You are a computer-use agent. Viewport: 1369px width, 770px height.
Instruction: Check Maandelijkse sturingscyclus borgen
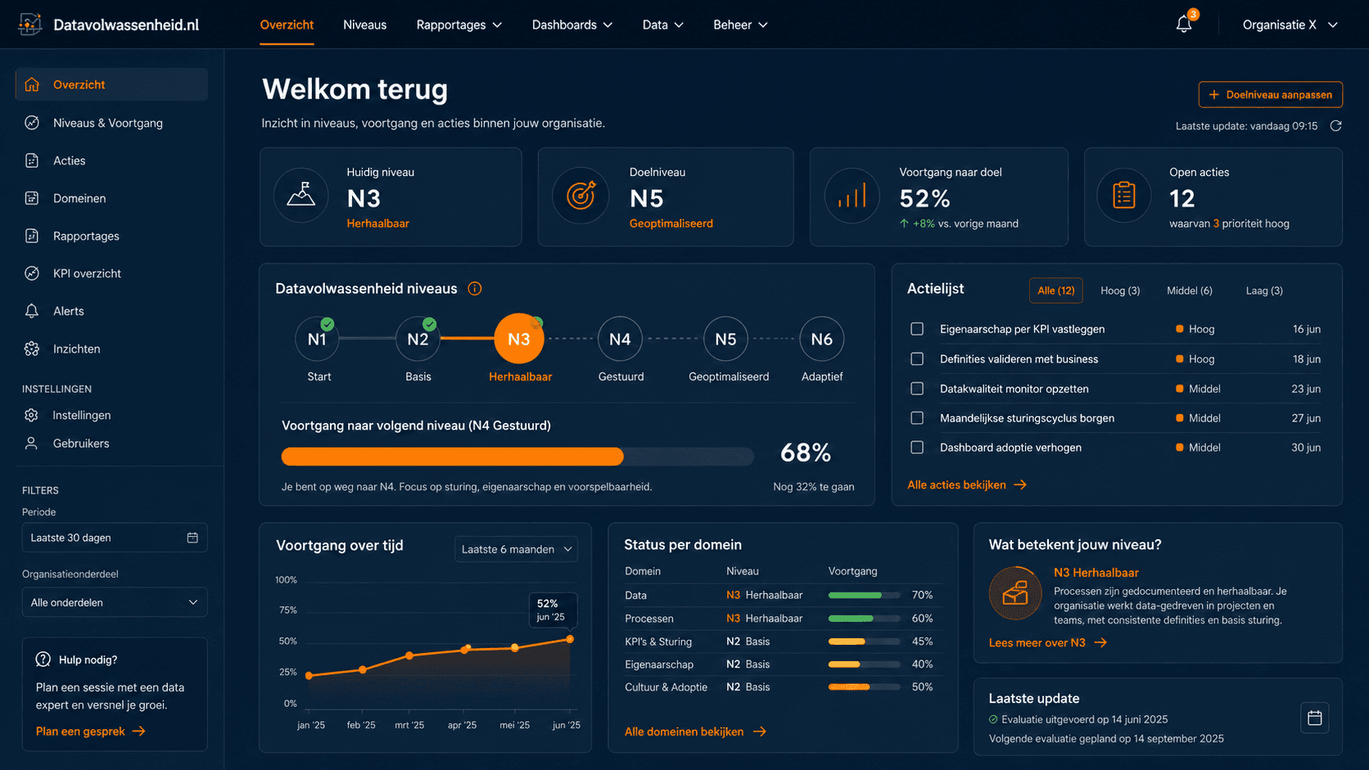(917, 418)
